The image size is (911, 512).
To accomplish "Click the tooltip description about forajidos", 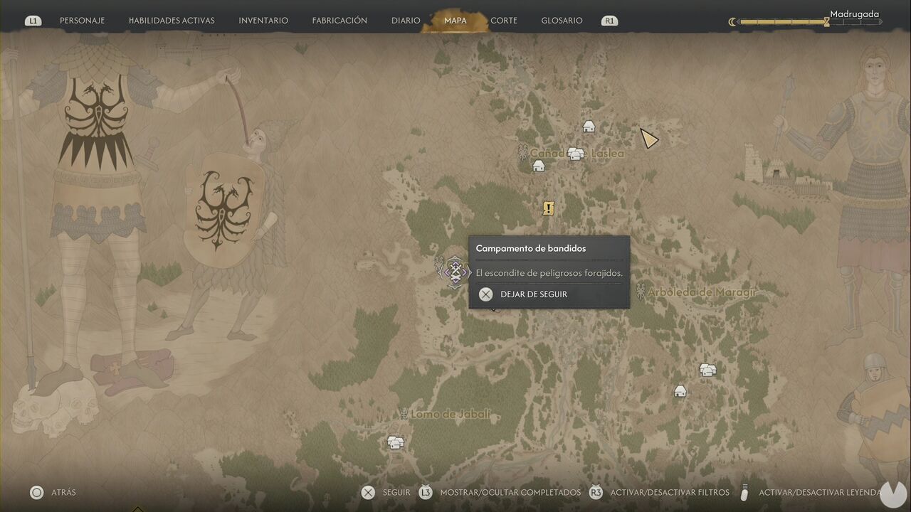I will (x=549, y=273).
